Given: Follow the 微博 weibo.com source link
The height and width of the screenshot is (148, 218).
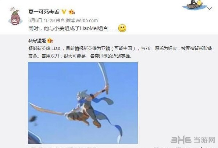Looking at the screenshot, I should (x=82, y=21).
